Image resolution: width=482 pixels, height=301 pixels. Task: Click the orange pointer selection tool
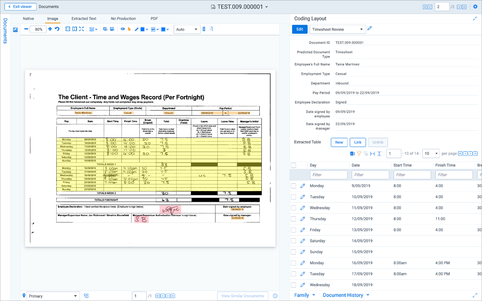129,29
